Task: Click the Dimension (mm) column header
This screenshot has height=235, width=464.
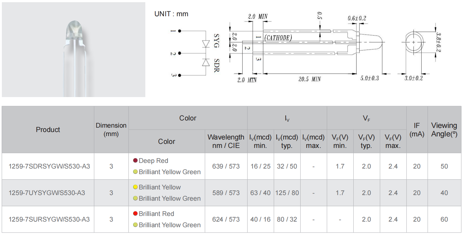Action: tap(111, 130)
